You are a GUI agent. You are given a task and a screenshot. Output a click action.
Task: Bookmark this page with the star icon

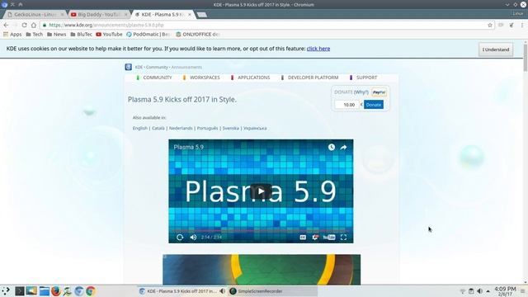click(490, 26)
